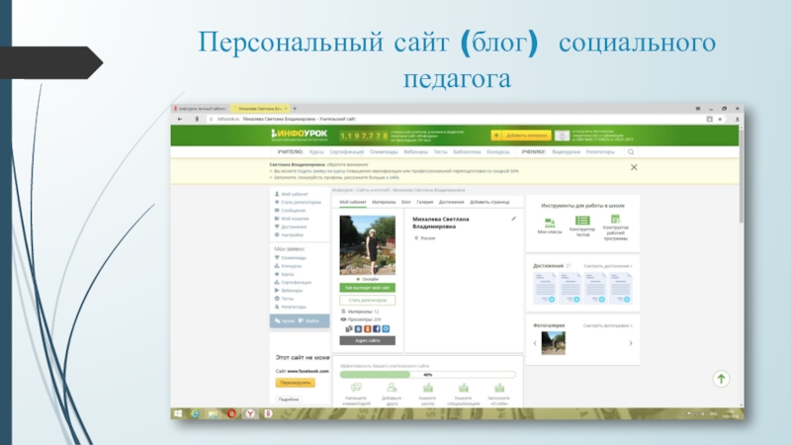Viewport: 791px width, 445px height.
Task: Open Мои классы tool icon
Action: pyautogui.click(x=549, y=222)
